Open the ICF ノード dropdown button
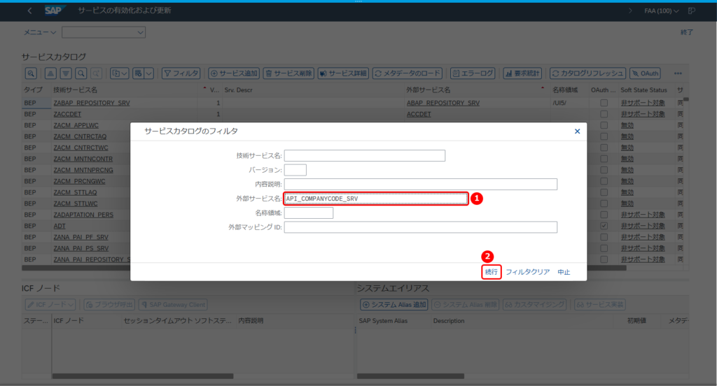Viewport: 717px width, 386px height. click(x=50, y=305)
